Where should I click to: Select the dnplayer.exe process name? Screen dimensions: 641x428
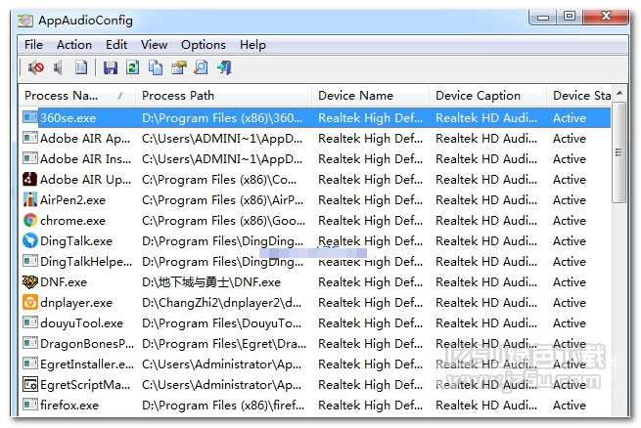76,302
